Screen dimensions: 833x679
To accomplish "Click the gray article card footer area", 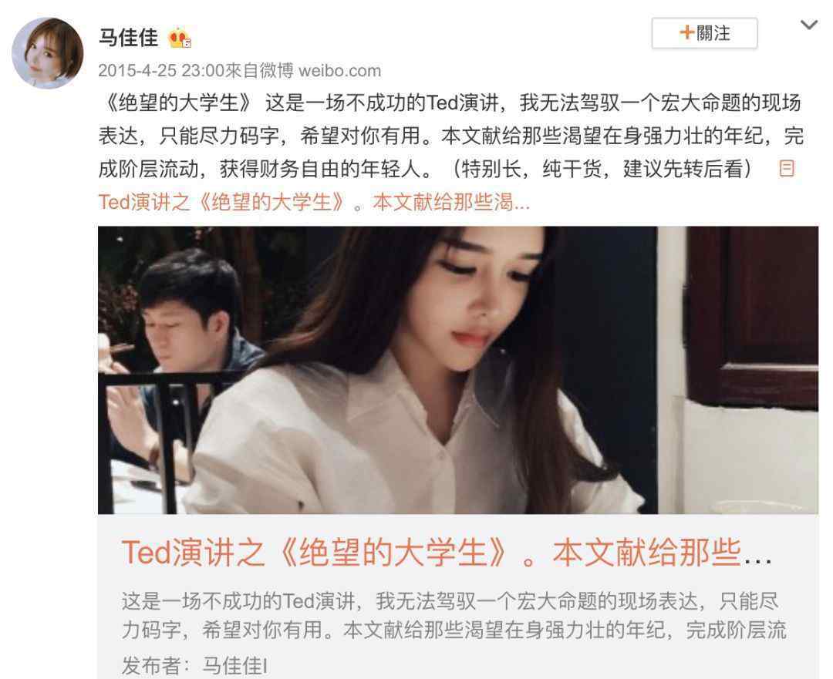I will pyautogui.click(x=458, y=597).
